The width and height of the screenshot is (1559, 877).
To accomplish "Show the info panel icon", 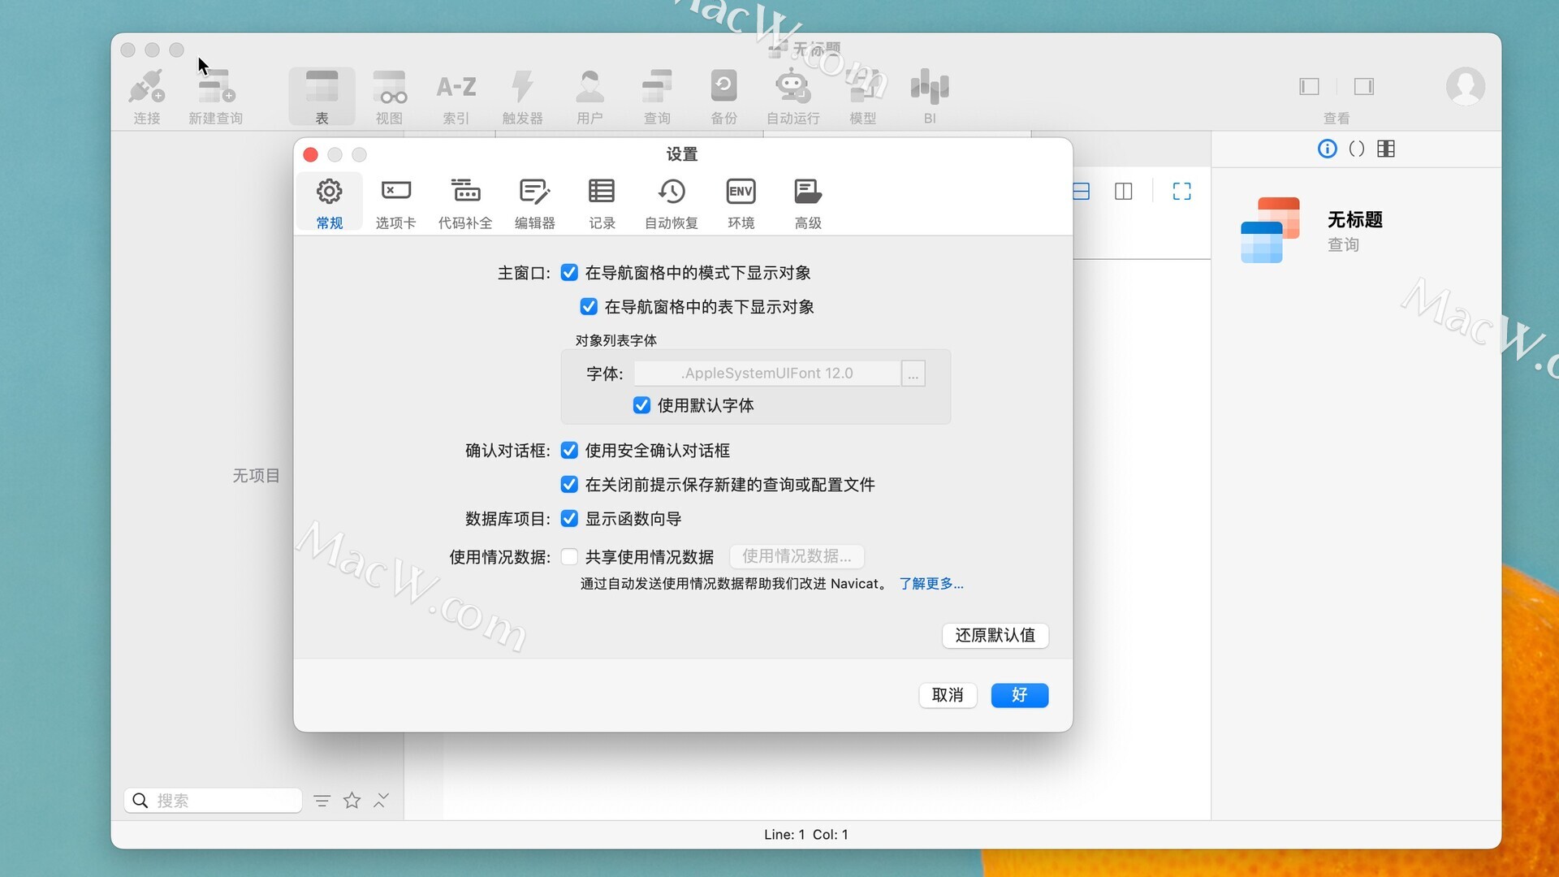I will click(1327, 149).
